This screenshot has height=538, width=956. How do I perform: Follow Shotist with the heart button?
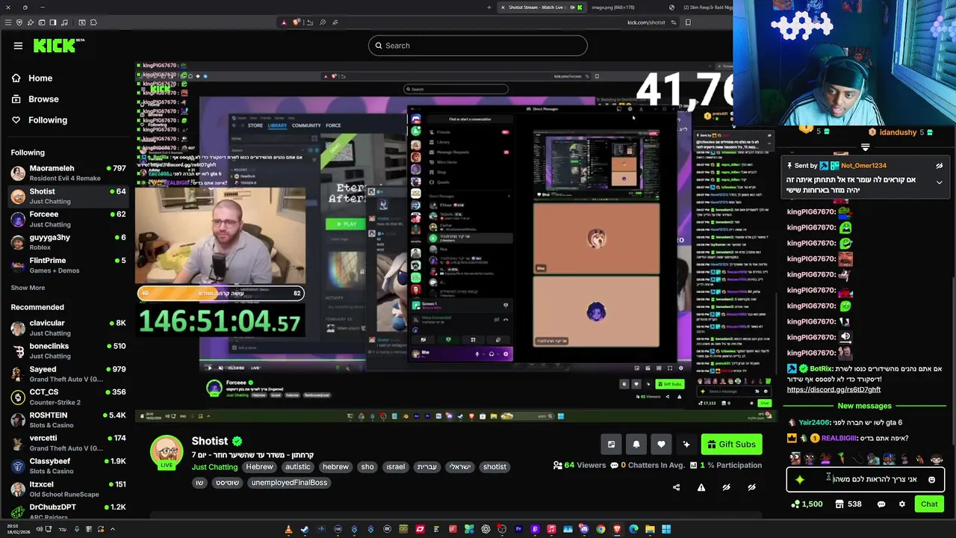coord(661,445)
